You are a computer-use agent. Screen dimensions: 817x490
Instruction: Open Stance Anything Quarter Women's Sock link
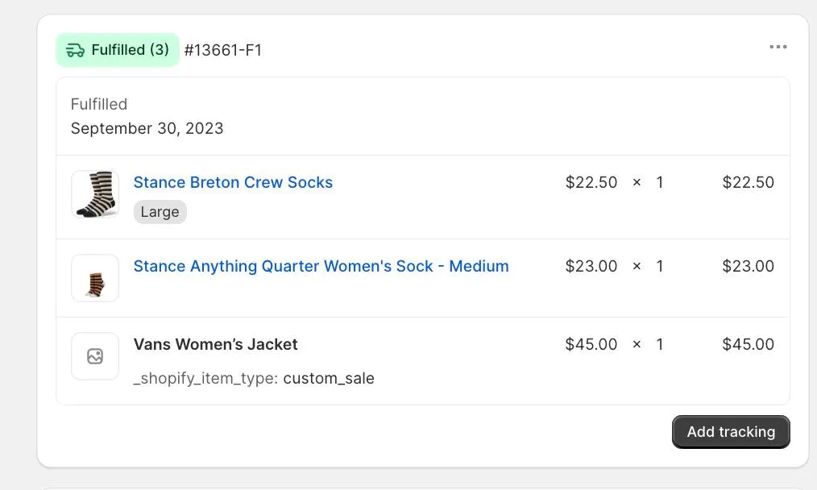(321, 267)
